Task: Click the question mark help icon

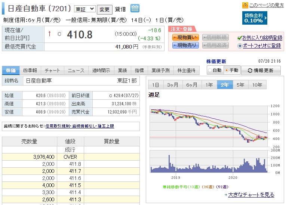Action: [x=245, y=5]
